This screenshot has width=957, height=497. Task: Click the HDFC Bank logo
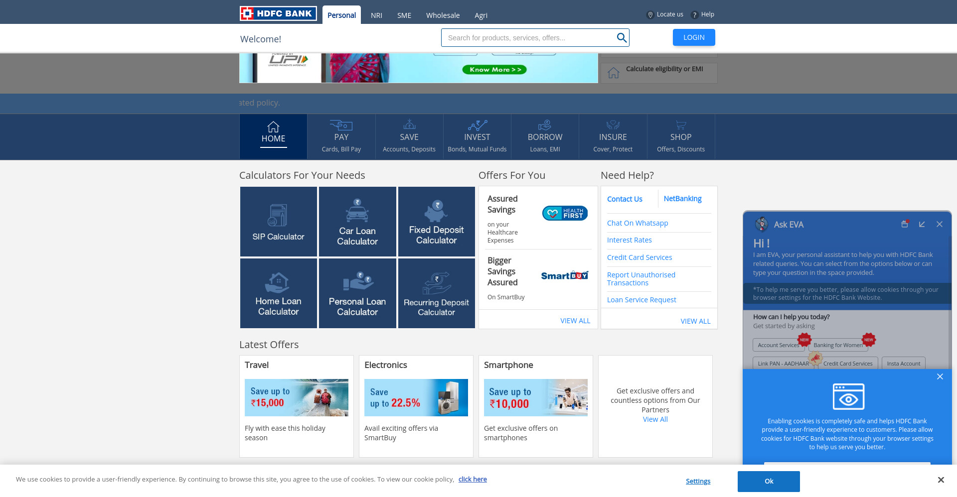tap(278, 13)
